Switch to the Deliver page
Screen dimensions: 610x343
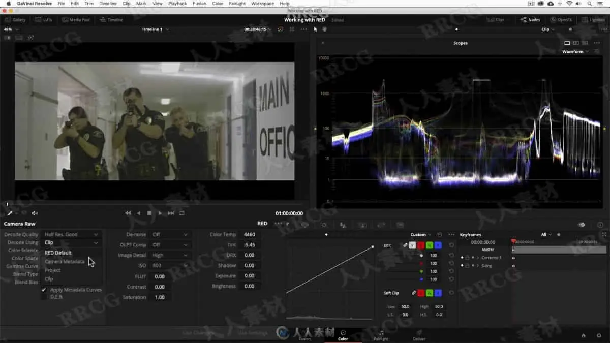(419, 335)
